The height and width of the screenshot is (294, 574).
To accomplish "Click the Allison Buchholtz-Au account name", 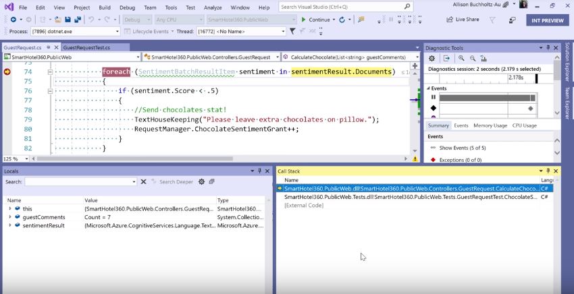I will coord(477,5).
